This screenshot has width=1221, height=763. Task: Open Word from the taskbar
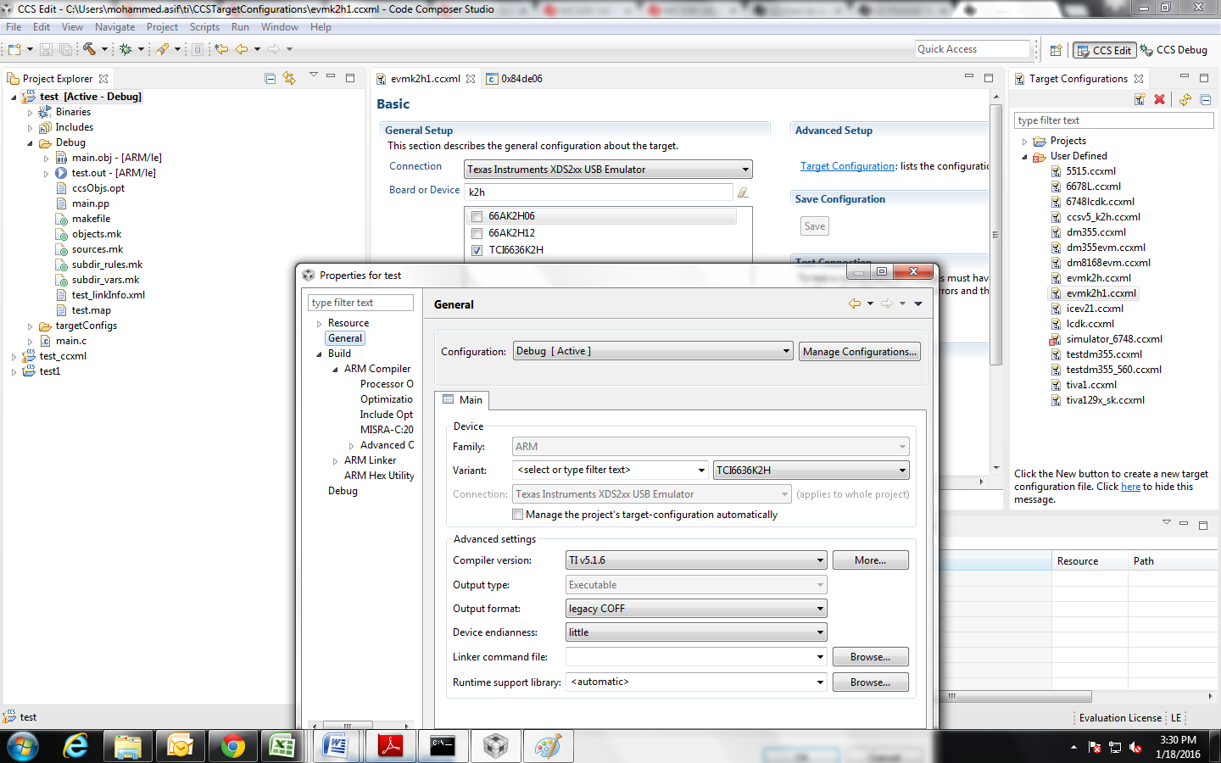(x=337, y=746)
